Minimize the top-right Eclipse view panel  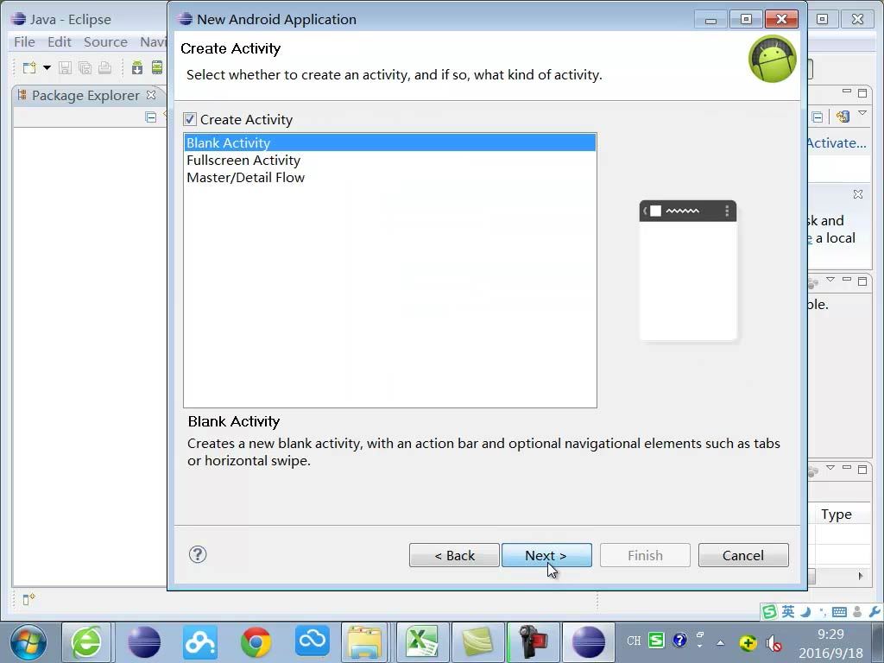(847, 92)
